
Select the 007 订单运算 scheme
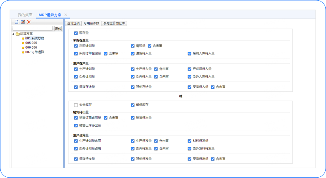point(34,52)
